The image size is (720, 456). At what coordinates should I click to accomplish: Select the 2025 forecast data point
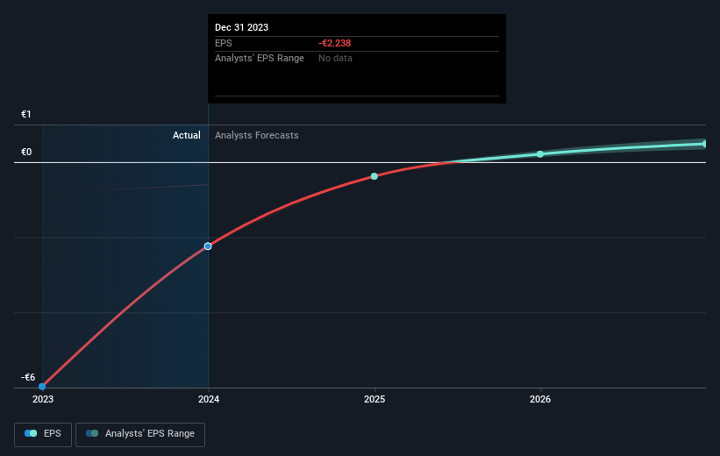374,176
